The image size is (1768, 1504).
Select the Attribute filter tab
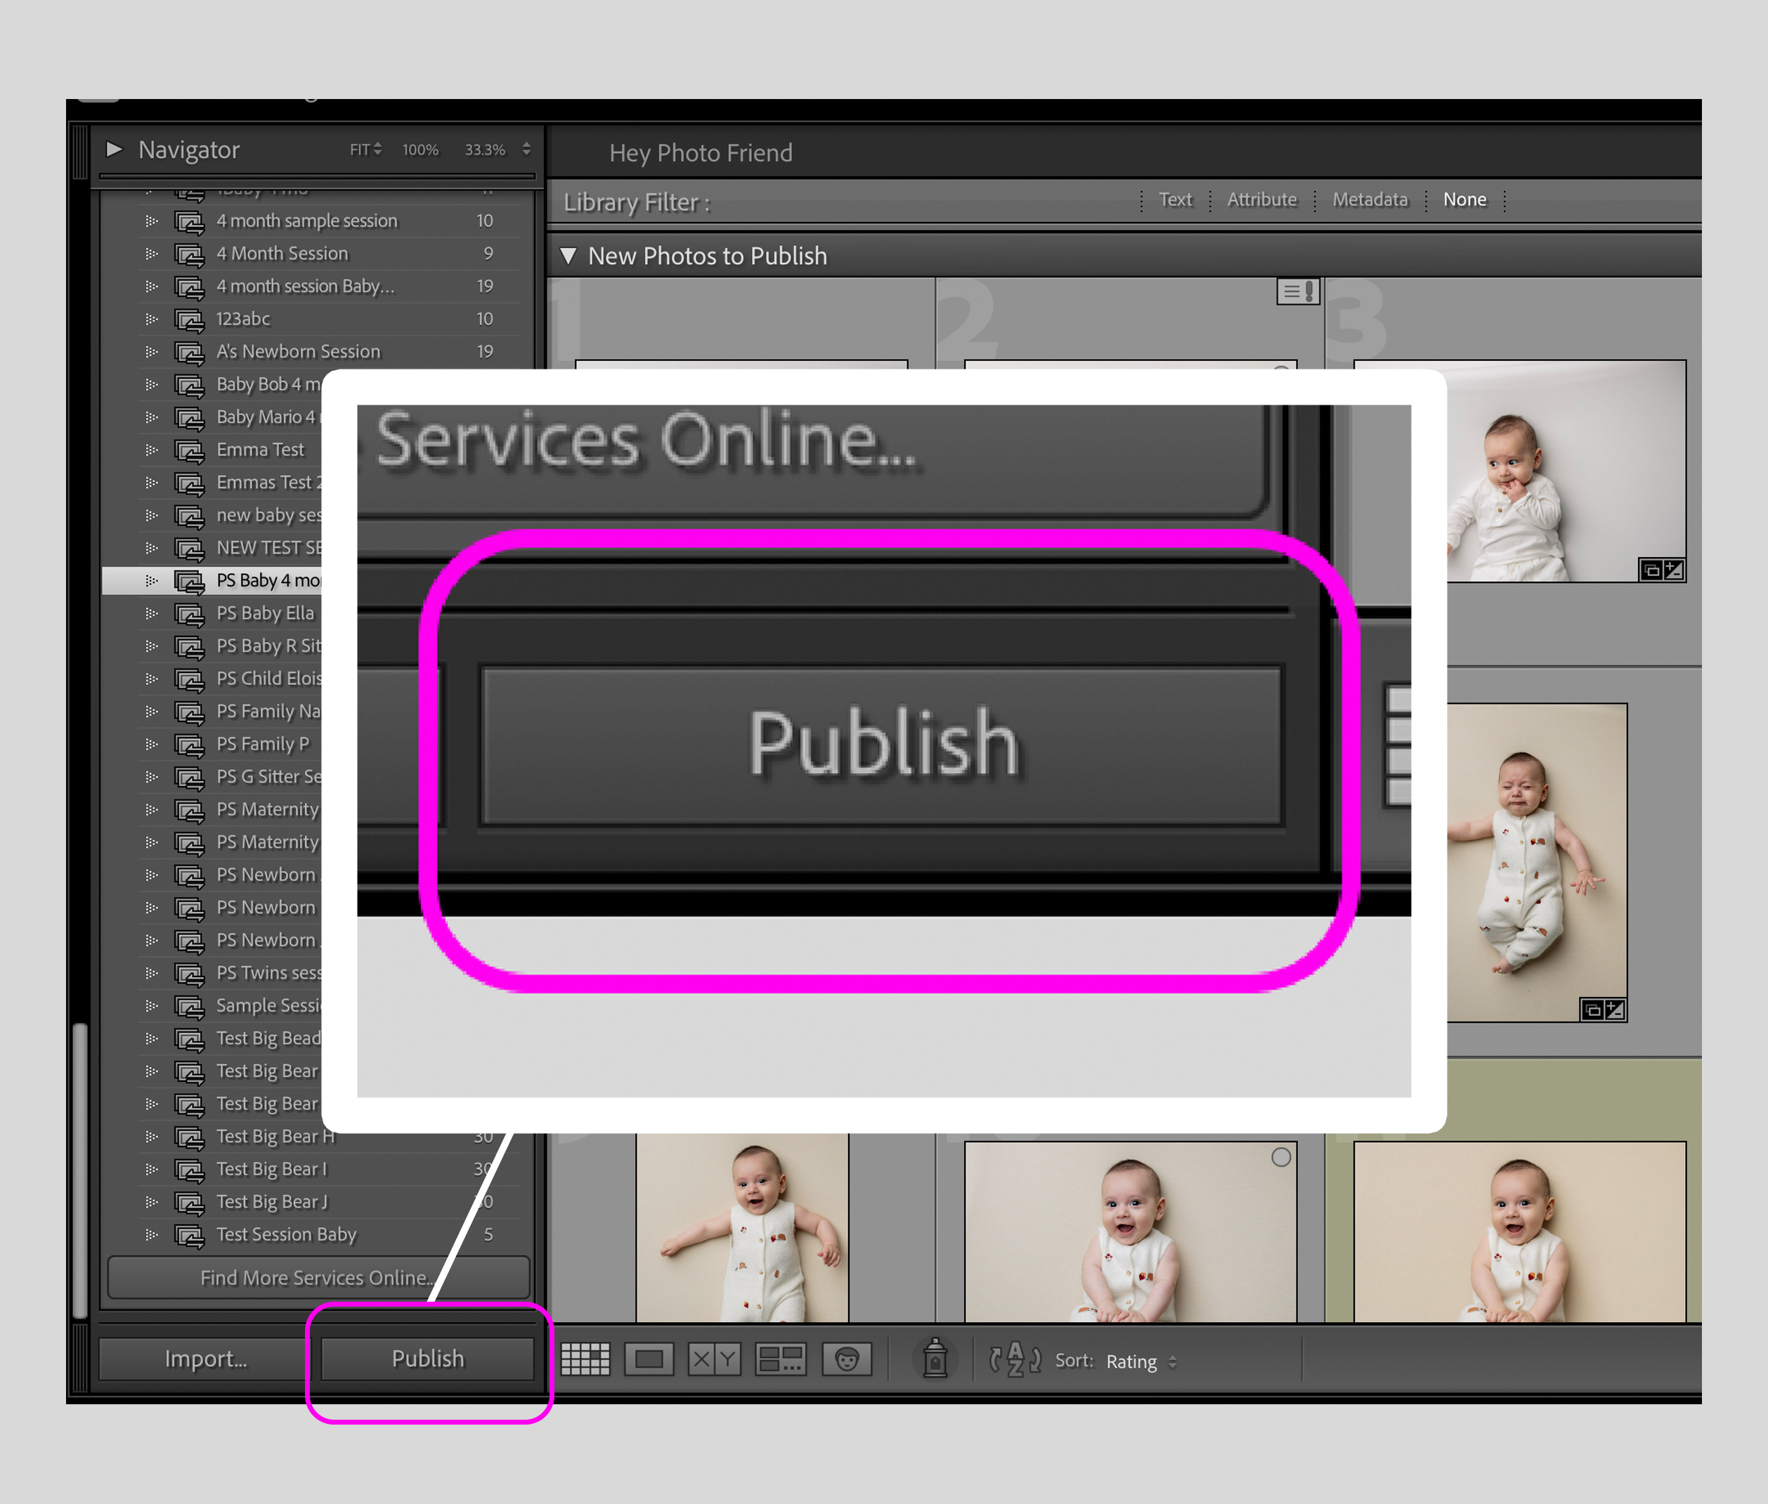pos(1261,200)
